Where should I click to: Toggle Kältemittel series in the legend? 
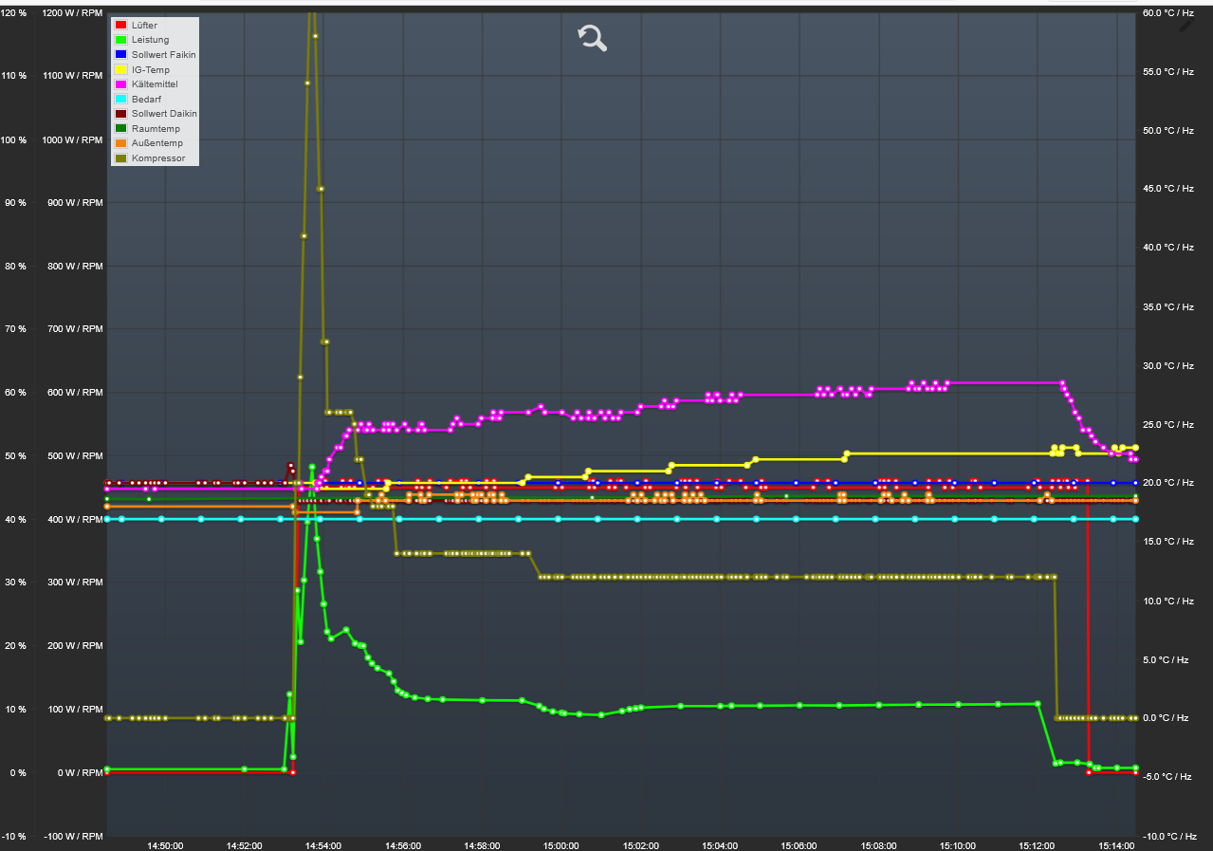coord(155,84)
